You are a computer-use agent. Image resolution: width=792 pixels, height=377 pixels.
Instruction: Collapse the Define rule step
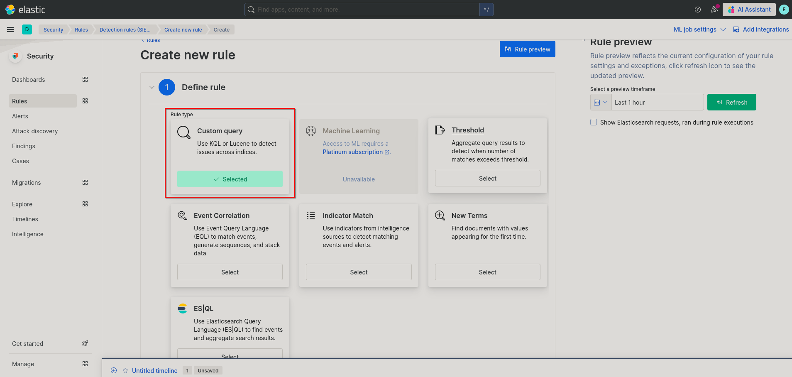click(x=152, y=87)
